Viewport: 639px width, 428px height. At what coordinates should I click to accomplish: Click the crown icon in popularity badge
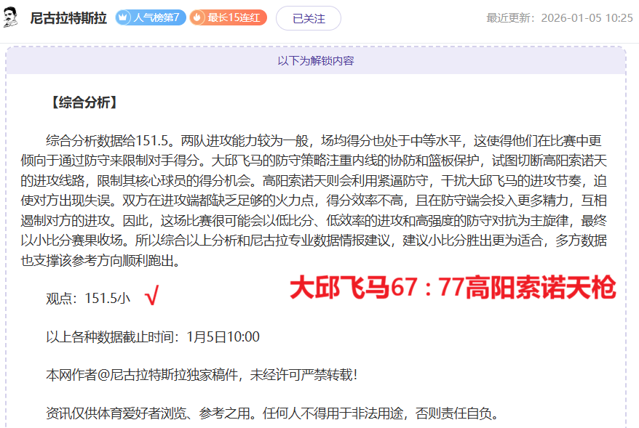tap(124, 18)
